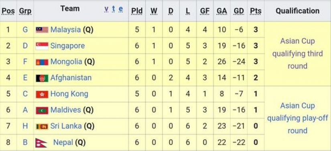Screen dimensions: 331x151
Task: Click the 'e' edit template link
Action: [x=121, y=9]
